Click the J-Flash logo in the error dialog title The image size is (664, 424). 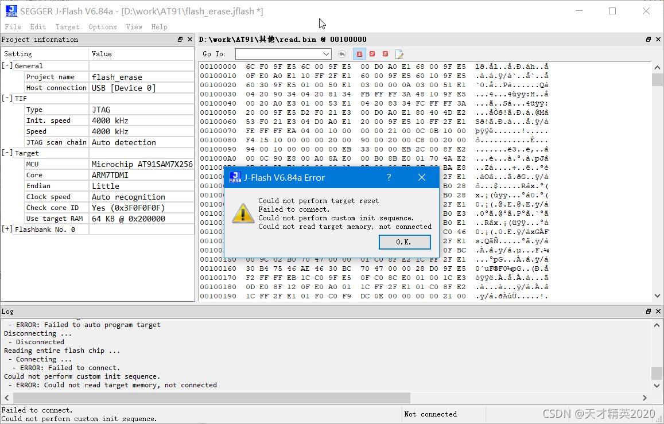tap(235, 177)
